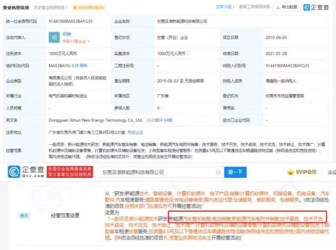Viewport: 336px width, 250px height.
Task: Select industry 电气机械和器材制造业
Action: point(68,96)
